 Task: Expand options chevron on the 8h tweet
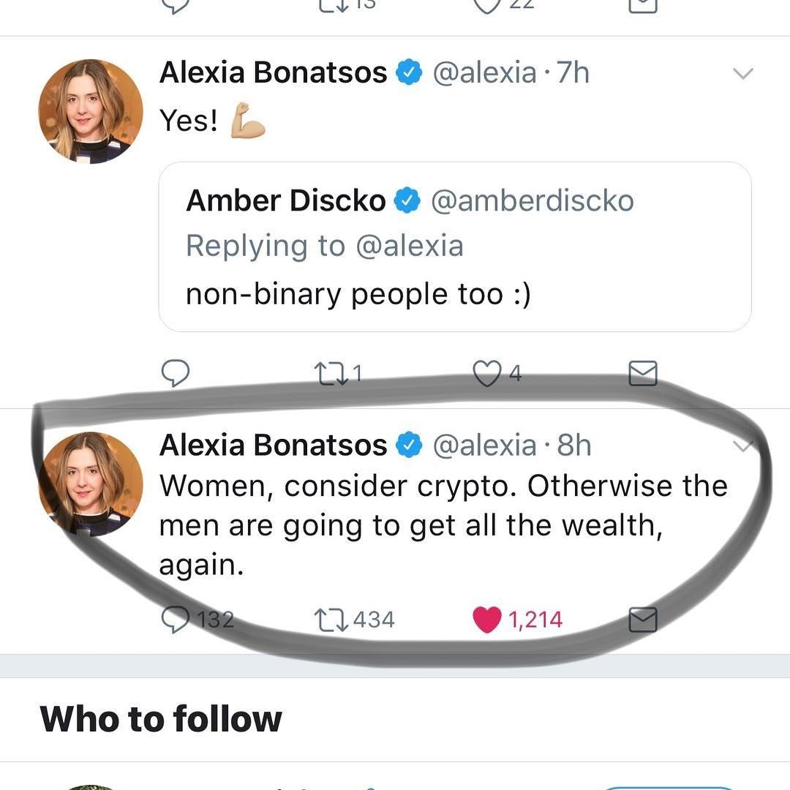(x=742, y=445)
